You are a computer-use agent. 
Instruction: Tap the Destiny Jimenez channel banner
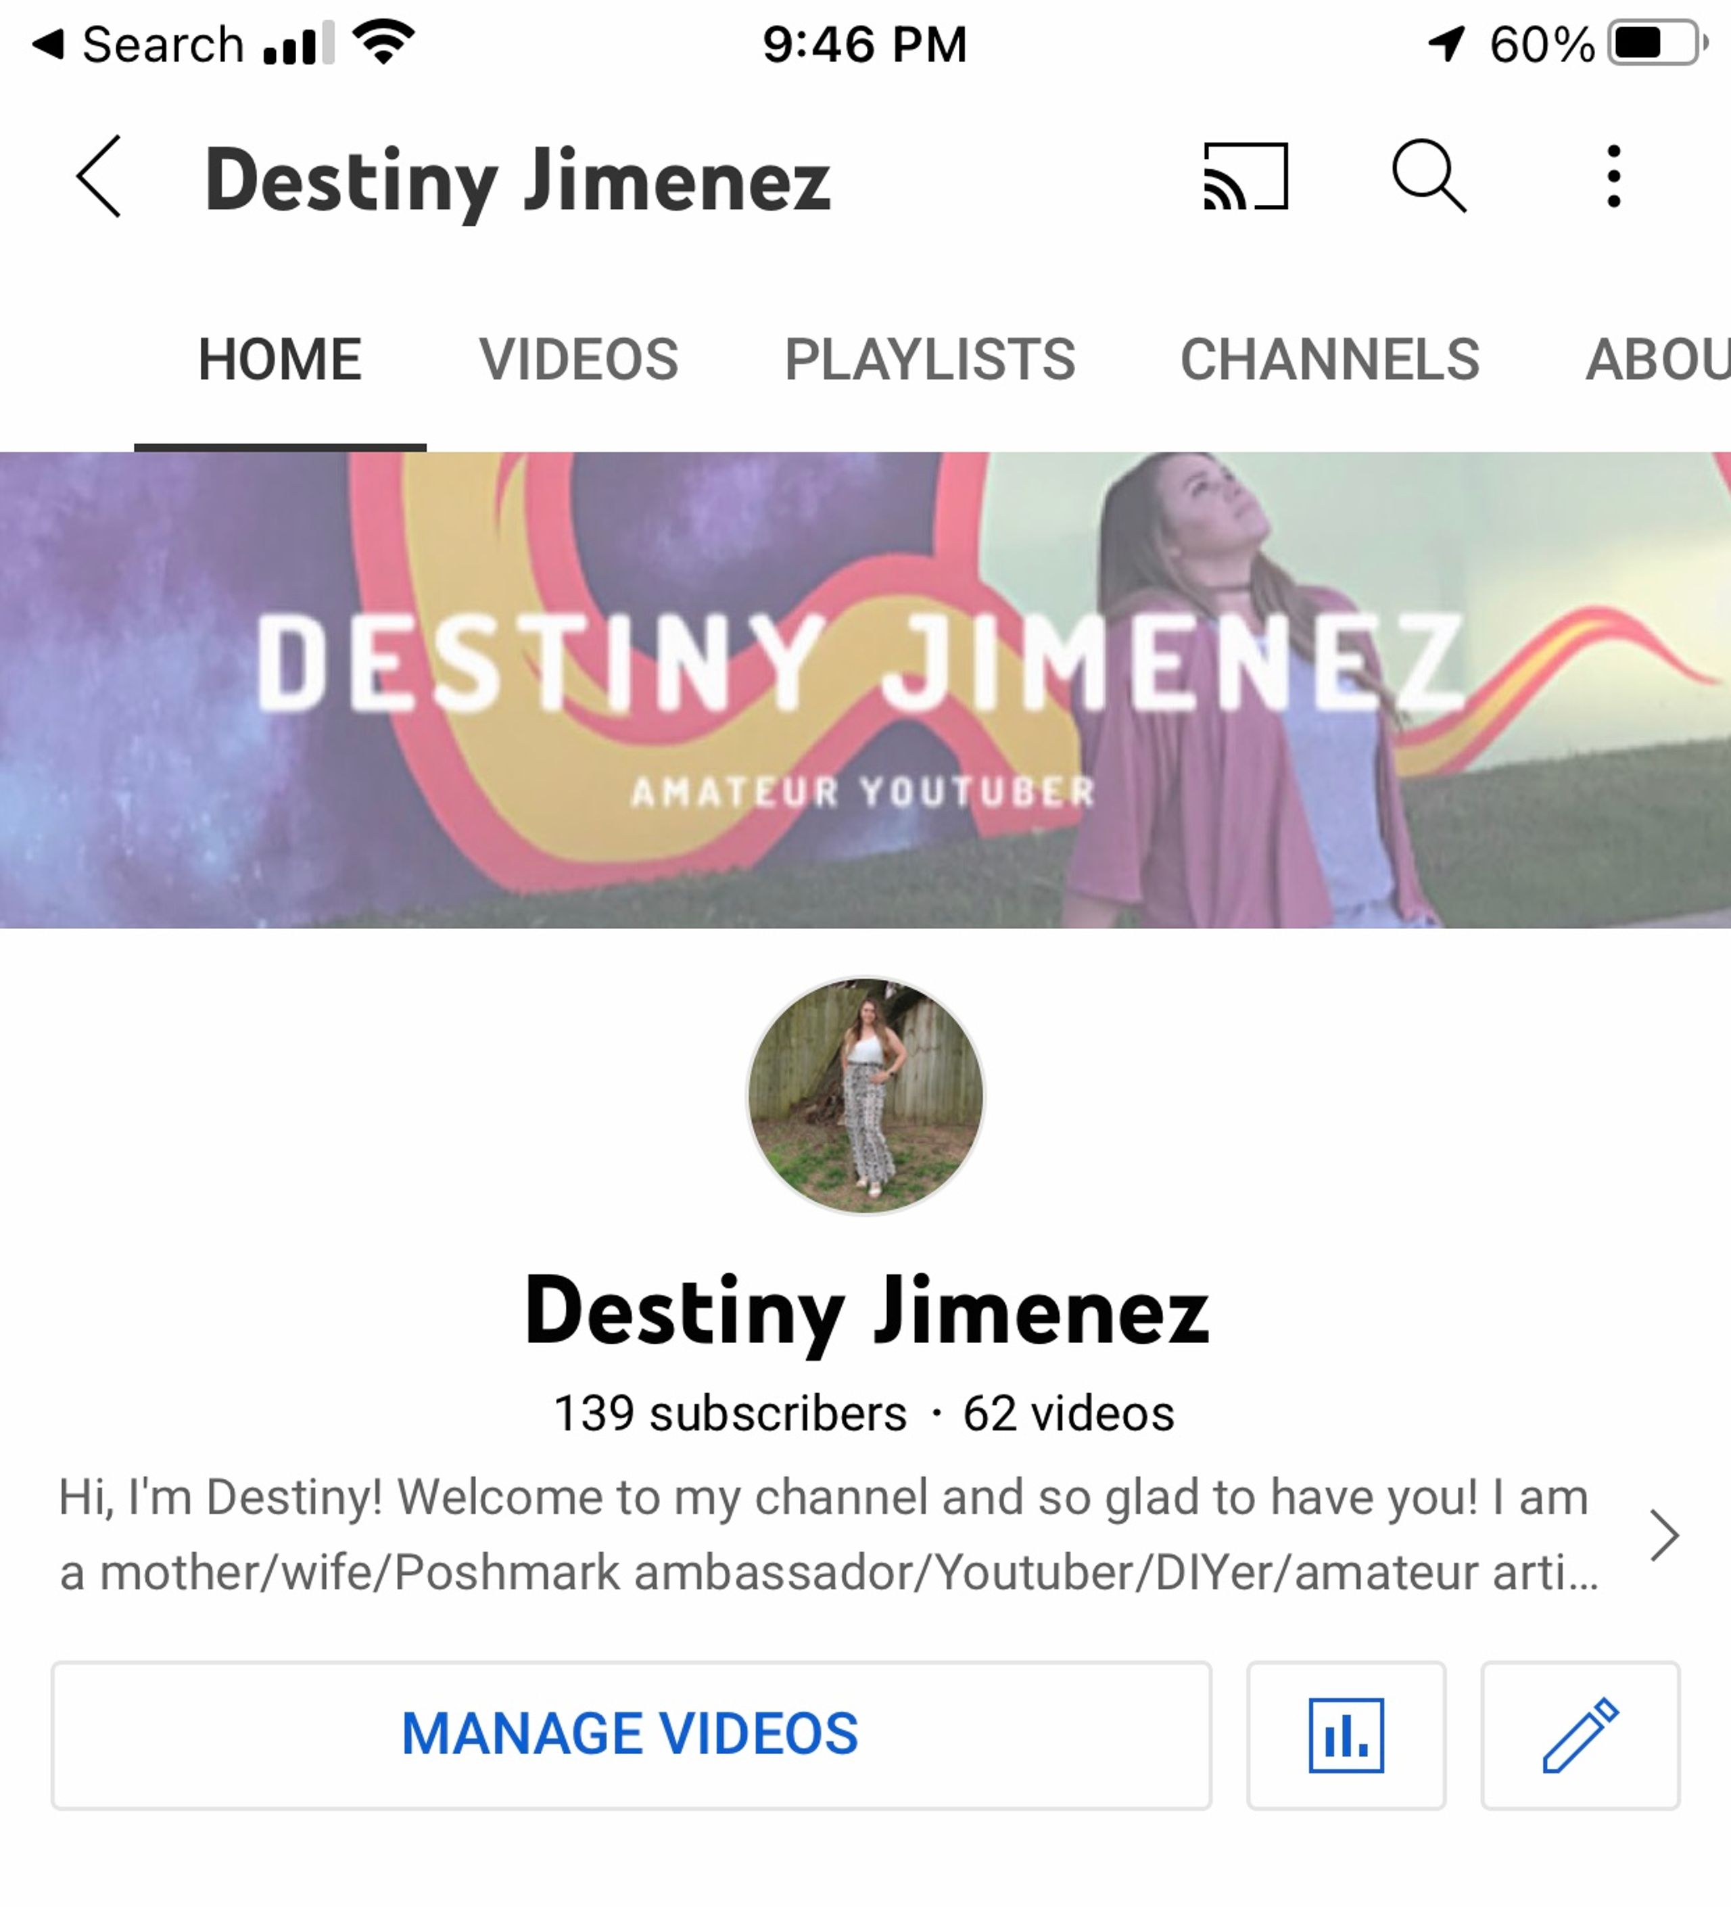click(x=865, y=688)
